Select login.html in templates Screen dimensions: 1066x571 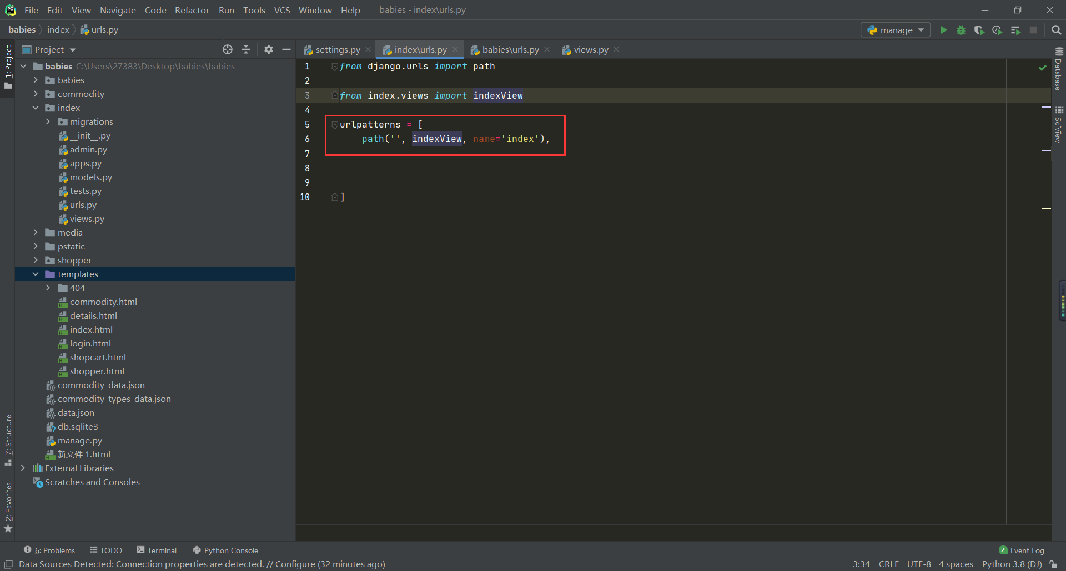coord(90,343)
